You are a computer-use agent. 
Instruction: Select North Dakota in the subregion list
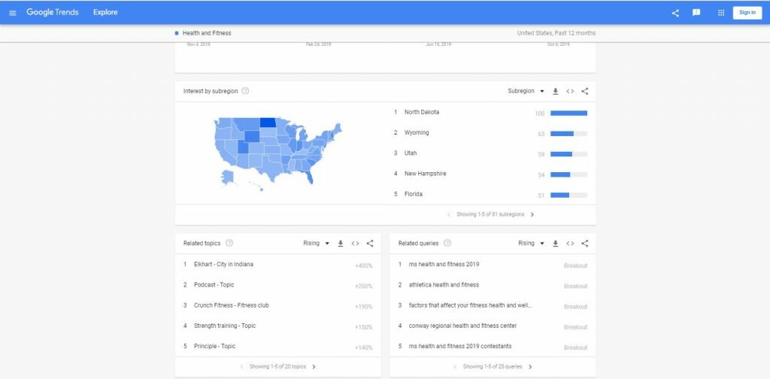[x=422, y=112]
